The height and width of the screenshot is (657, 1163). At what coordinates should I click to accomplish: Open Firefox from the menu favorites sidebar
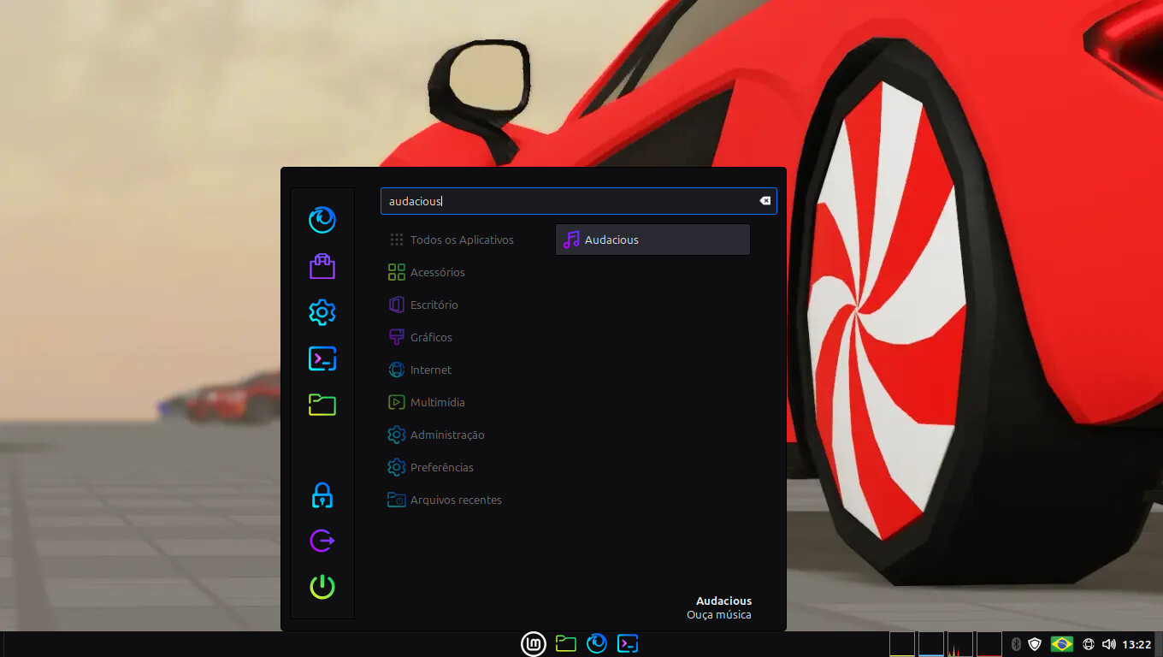point(322,220)
